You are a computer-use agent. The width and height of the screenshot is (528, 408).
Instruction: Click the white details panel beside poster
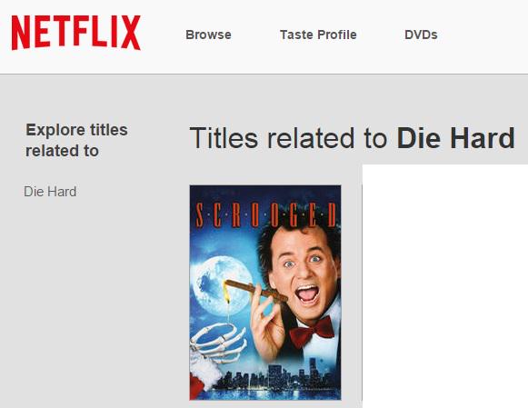click(x=444, y=286)
